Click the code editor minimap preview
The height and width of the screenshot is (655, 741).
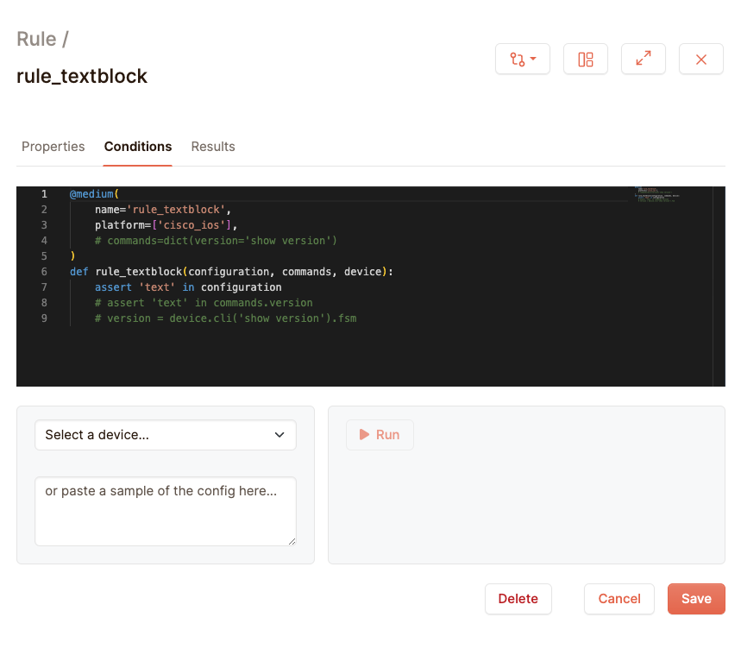click(x=657, y=193)
